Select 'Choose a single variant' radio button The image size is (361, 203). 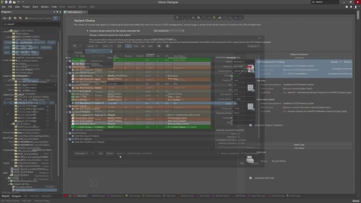click(87, 31)
